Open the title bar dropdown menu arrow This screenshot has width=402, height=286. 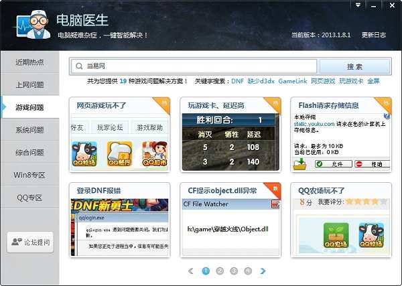click(358, 5)
